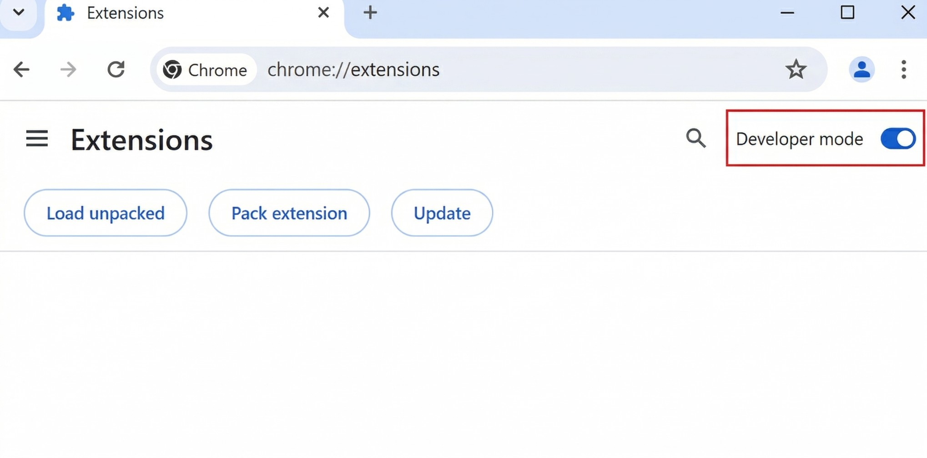
Task: Click the forward navigation arrow
Action: 68,69
